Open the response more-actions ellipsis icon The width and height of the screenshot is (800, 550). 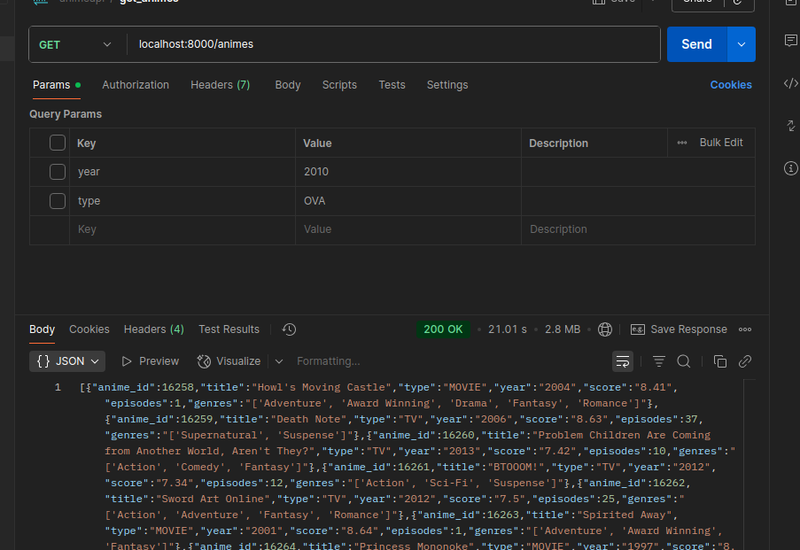pyautogui.click(x=745, y=329)
